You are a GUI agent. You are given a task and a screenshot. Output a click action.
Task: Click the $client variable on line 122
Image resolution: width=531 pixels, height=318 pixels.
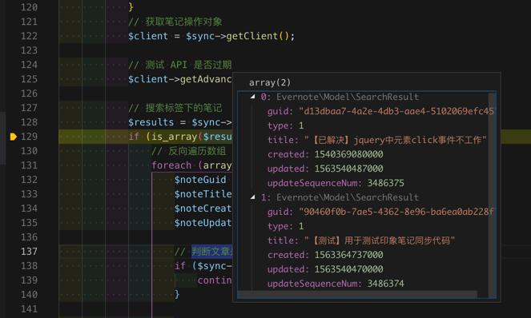click(x=148, y=36)
